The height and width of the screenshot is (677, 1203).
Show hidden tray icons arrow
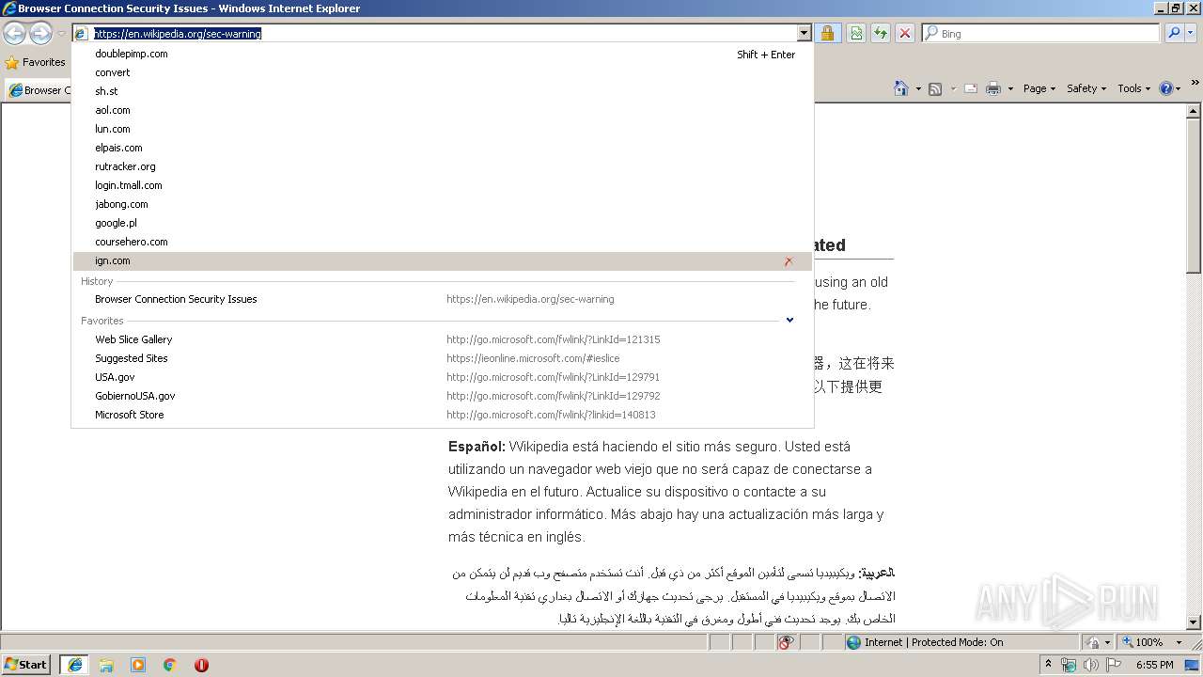[x=1049, y=665]
